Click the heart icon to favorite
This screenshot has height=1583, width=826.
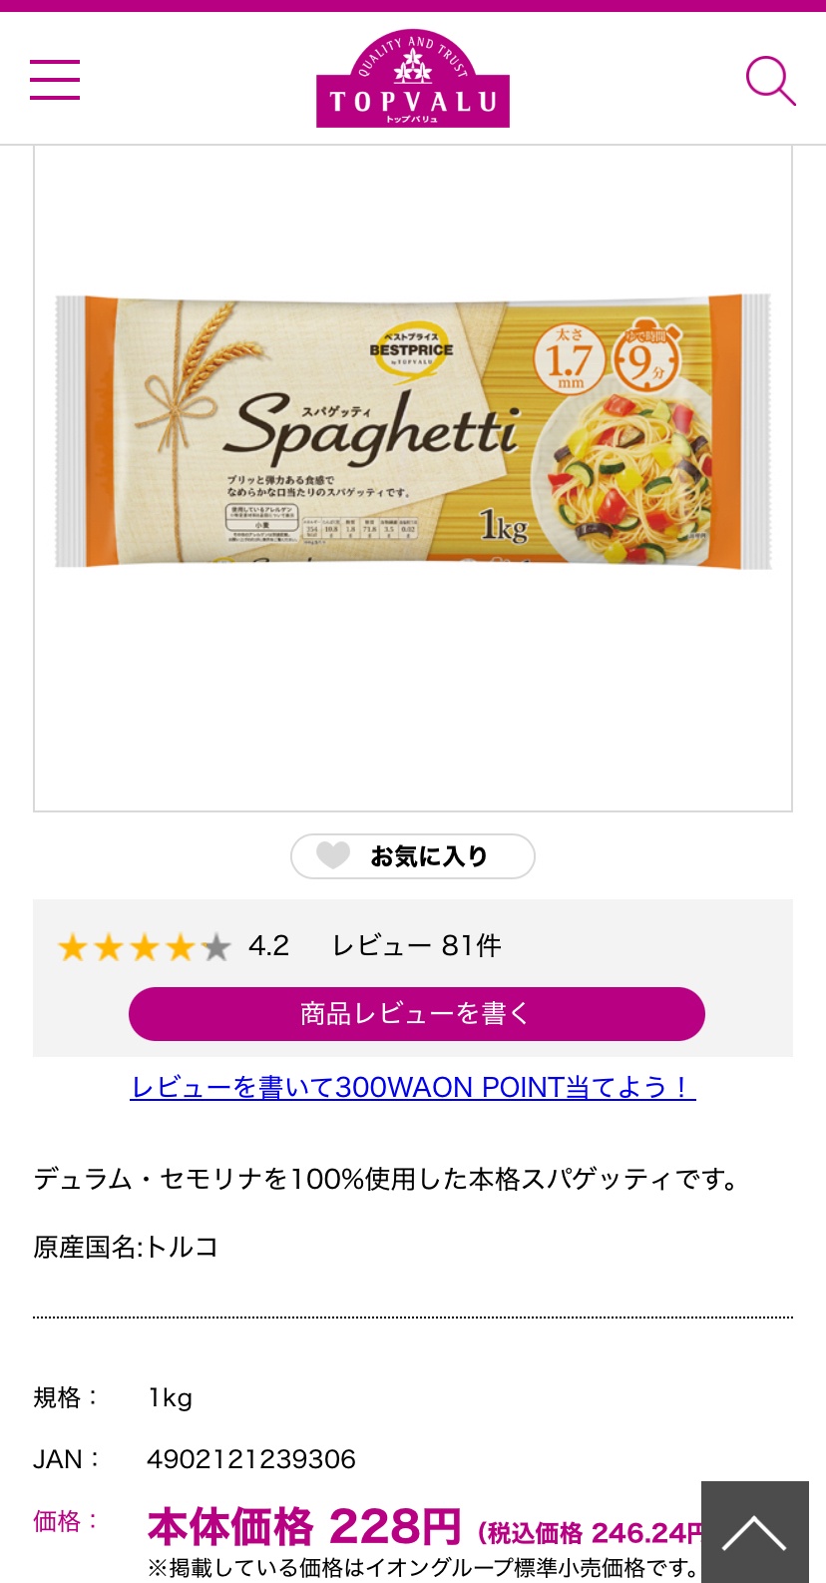point(333,855)
